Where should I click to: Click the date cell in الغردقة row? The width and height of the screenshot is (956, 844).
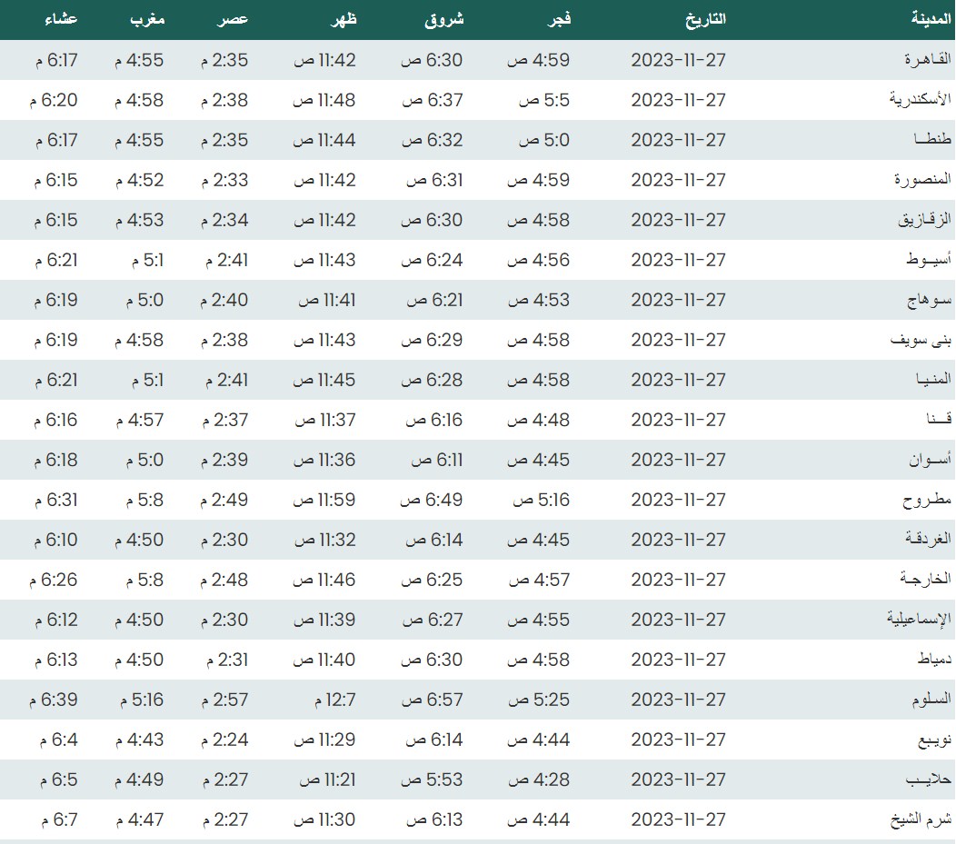click(x=678, y=540)
